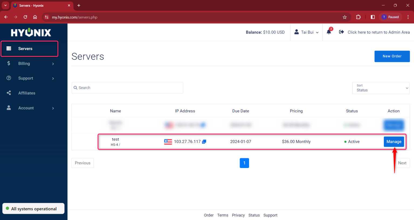Copy IP address 103.27.76.117 using copy icon
This screenshot has width=414, height=220.
[x=204, y=142]
